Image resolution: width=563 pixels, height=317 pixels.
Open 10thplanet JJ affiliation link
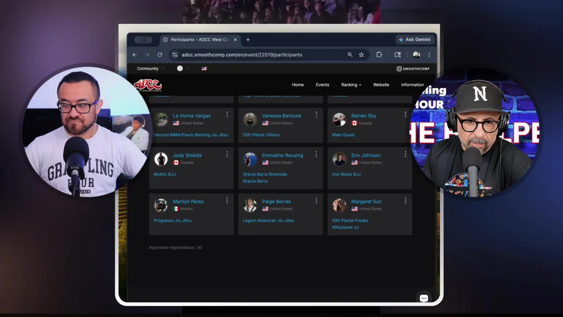tap(345, 228)
